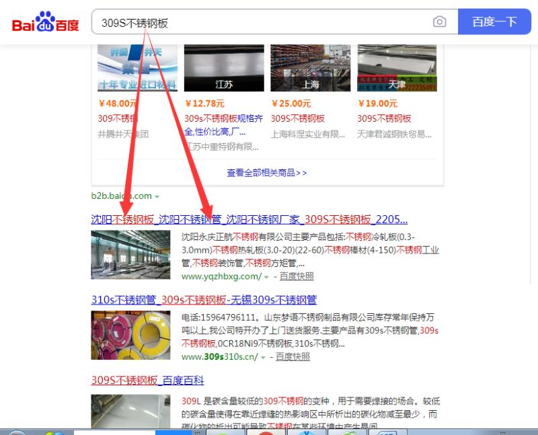
Task: Open 309S不锈钢板 link from 上海科涅实业
Action: tap(298, 118)
